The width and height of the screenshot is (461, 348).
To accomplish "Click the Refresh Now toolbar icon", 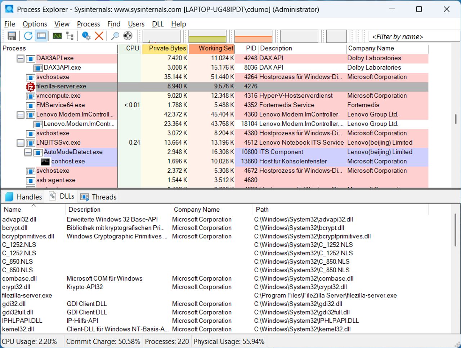I will [28, 36].
